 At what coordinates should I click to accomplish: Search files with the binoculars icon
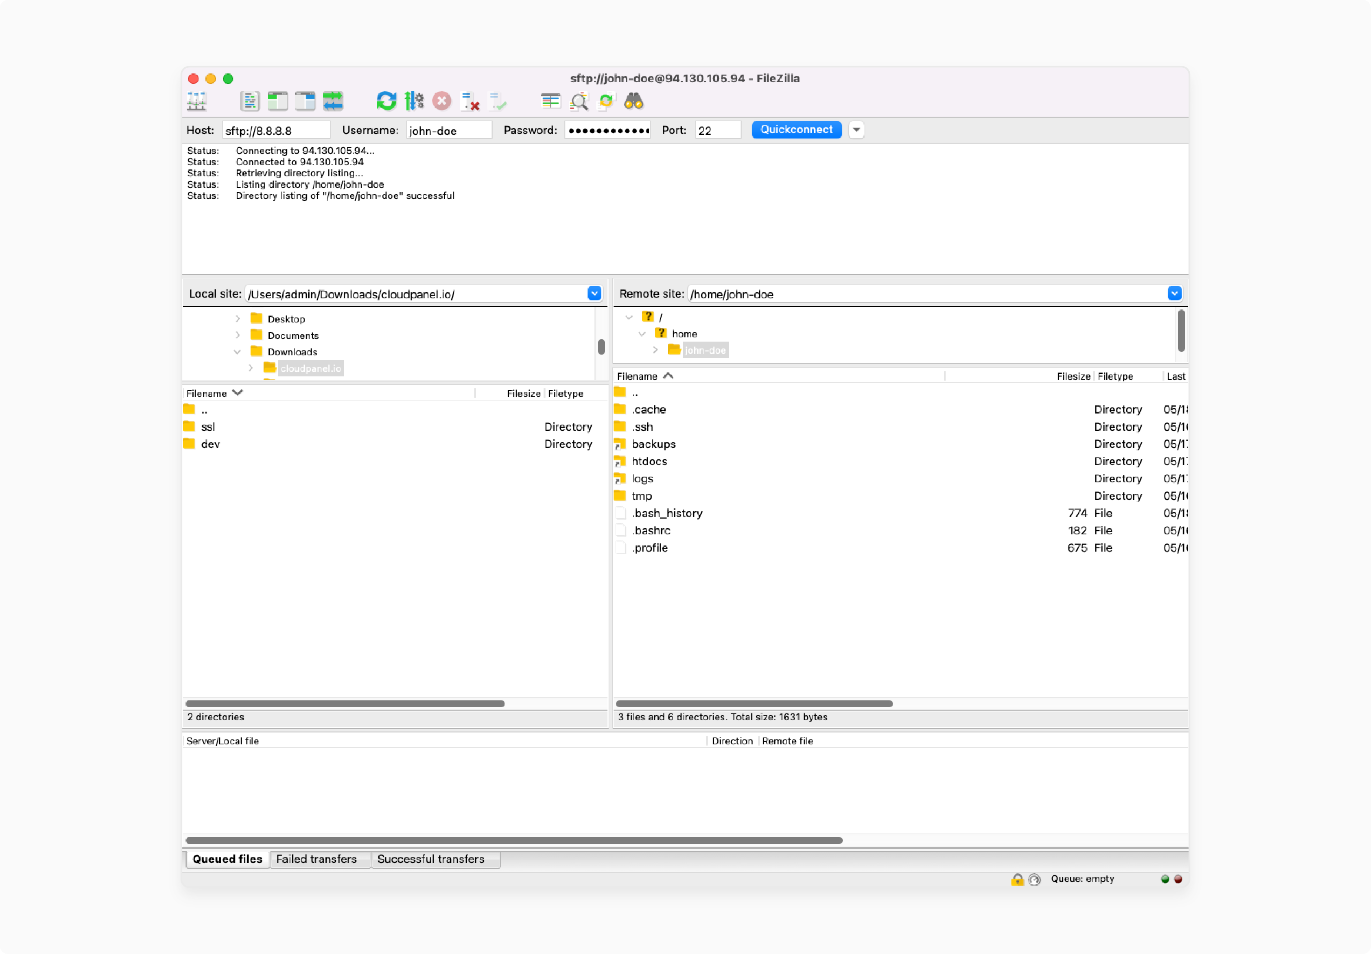pyautogui.click(x=634, y=101)
